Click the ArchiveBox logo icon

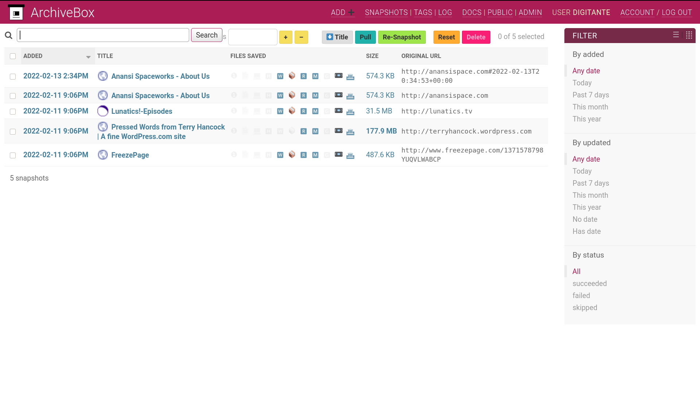pos(16,13)
